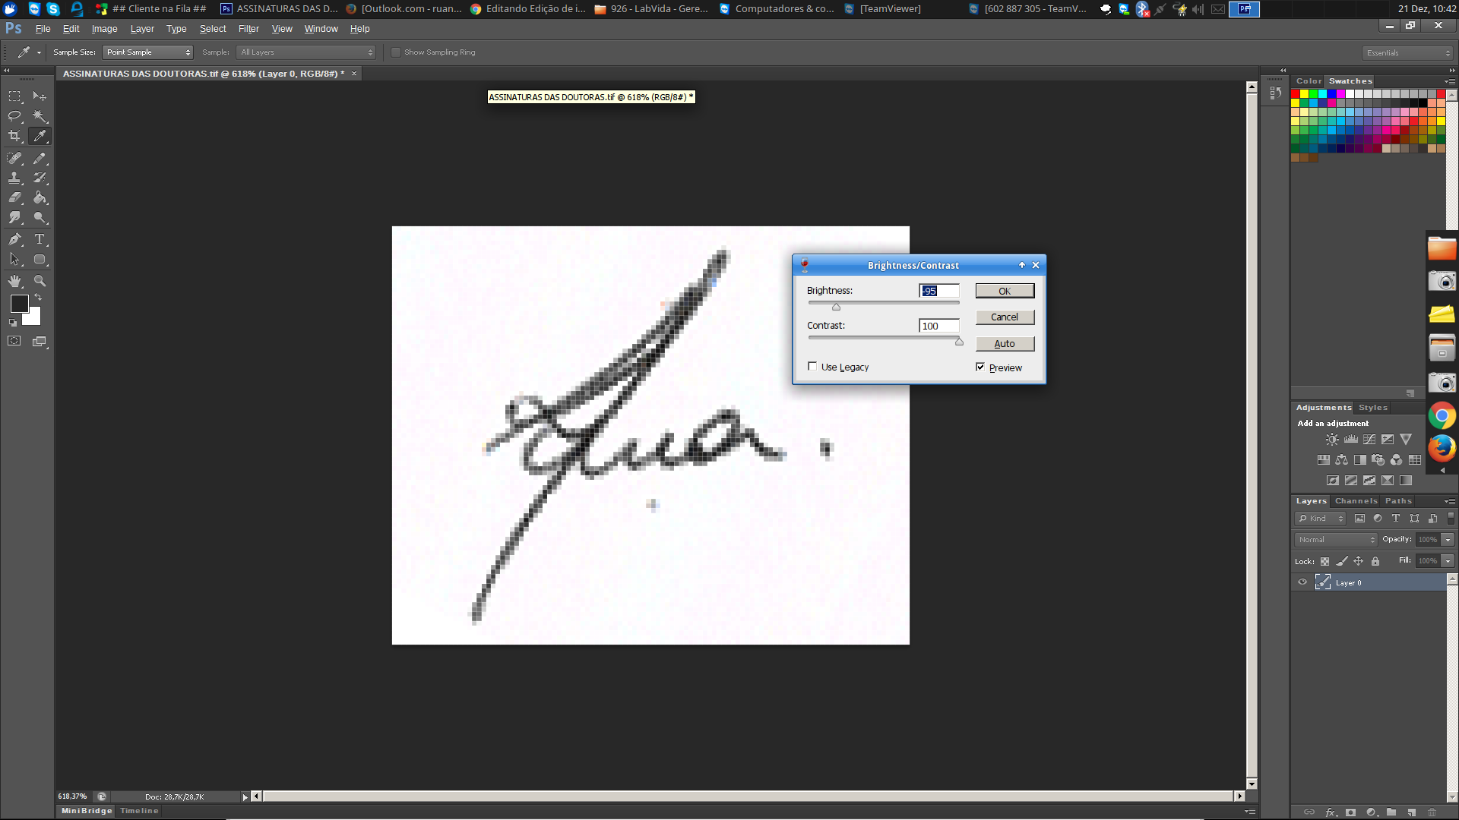Screen dimensions: 1459x820
Task: Select the Path Selection tool
Action: tap(14, 259)
